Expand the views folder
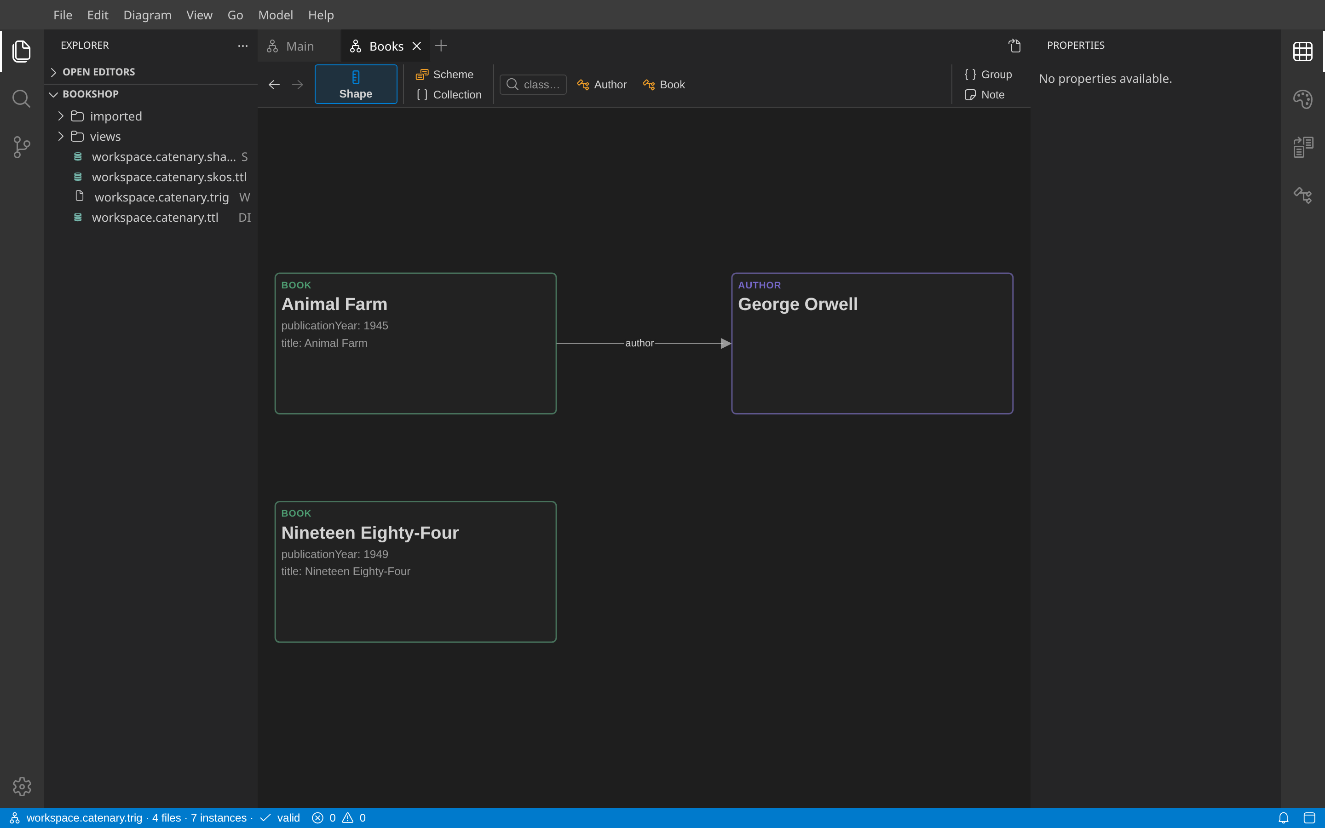Image resolution: width=1325 pixels, height=828 pixels. coord(150,136)
